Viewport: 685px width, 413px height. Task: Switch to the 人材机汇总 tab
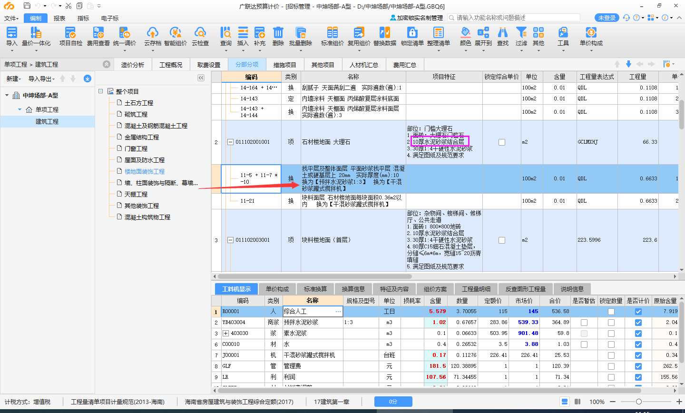tap(364, 65)
